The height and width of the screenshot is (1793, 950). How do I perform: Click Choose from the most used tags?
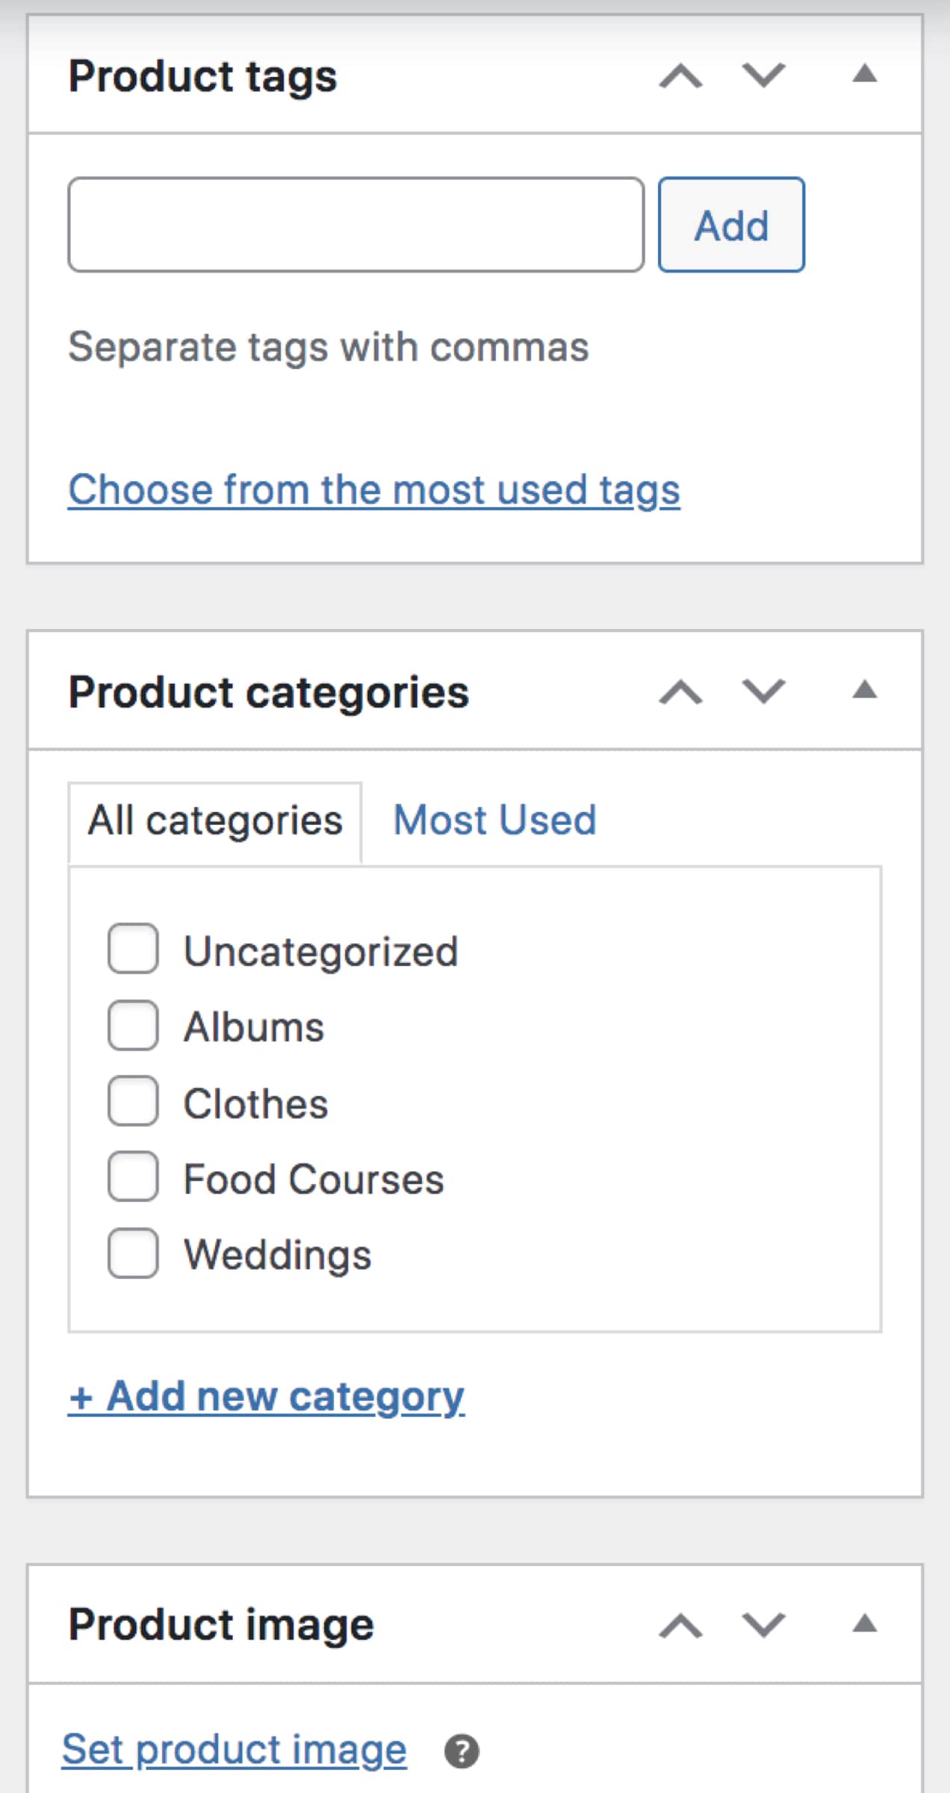[x=374, y=490]
